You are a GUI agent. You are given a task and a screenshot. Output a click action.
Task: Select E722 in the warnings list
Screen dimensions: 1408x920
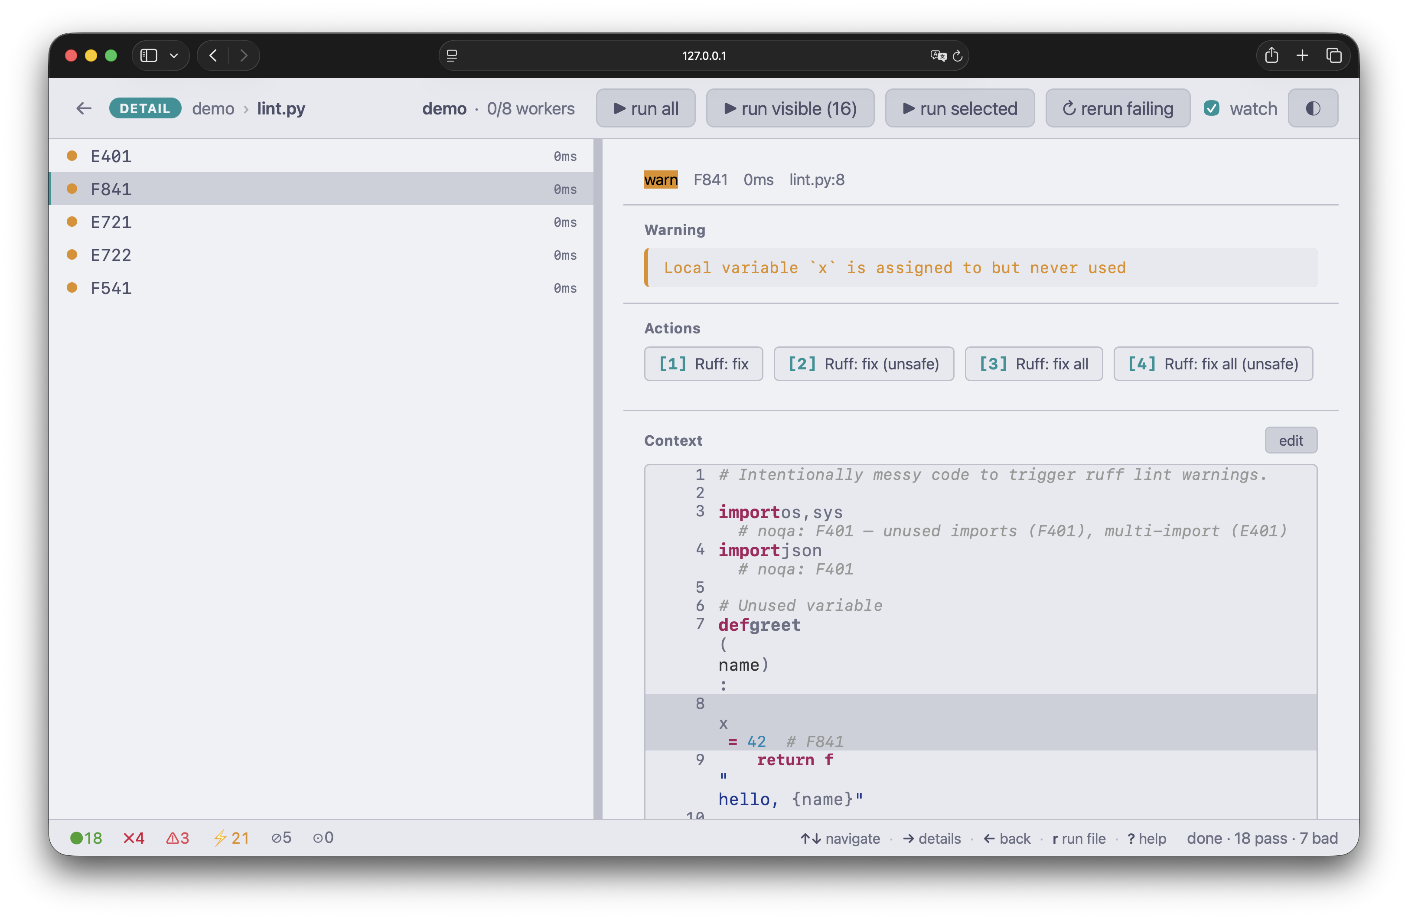click(x=111, y=255)
